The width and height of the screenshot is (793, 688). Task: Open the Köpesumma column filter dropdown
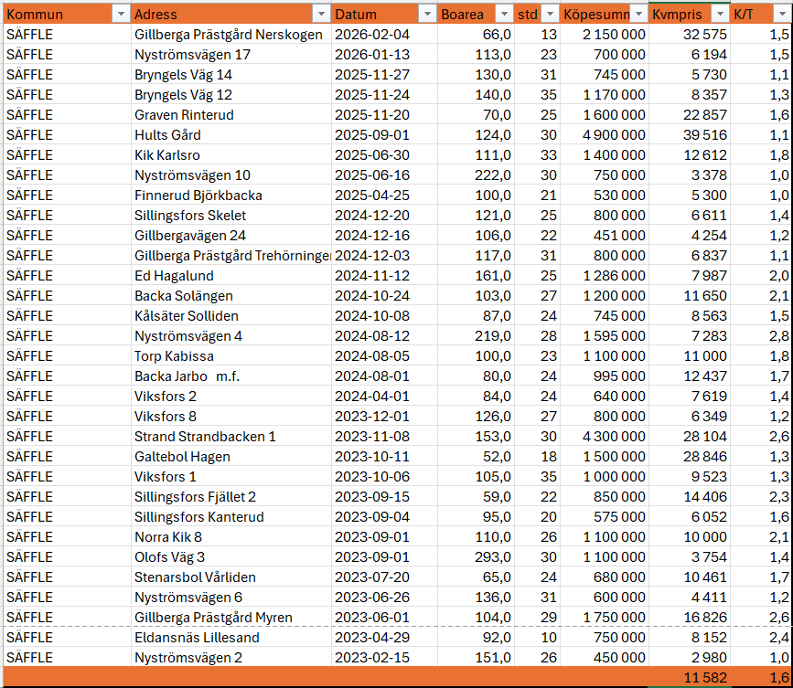(639, 15)
